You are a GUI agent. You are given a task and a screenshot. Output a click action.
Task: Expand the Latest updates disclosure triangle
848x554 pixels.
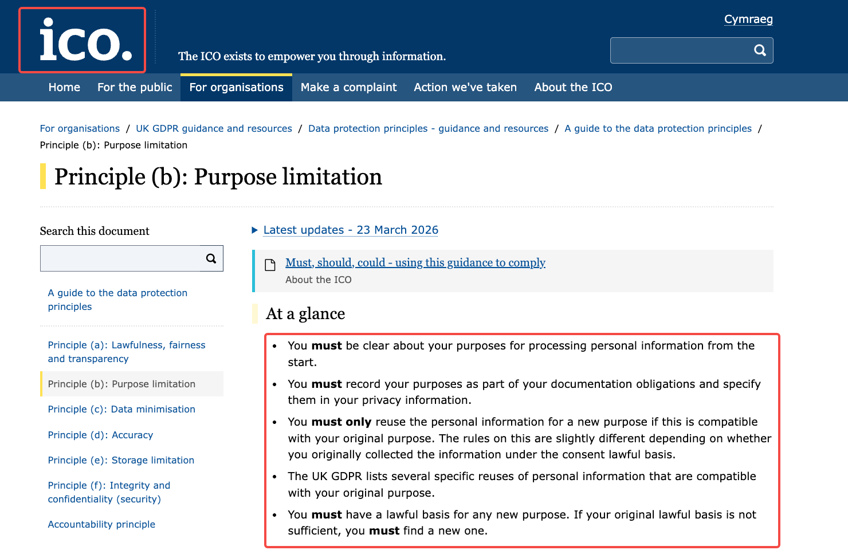coord(255,230)
